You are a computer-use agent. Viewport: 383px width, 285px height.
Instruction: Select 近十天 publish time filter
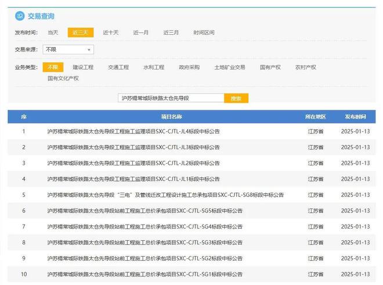coord(111,33)
